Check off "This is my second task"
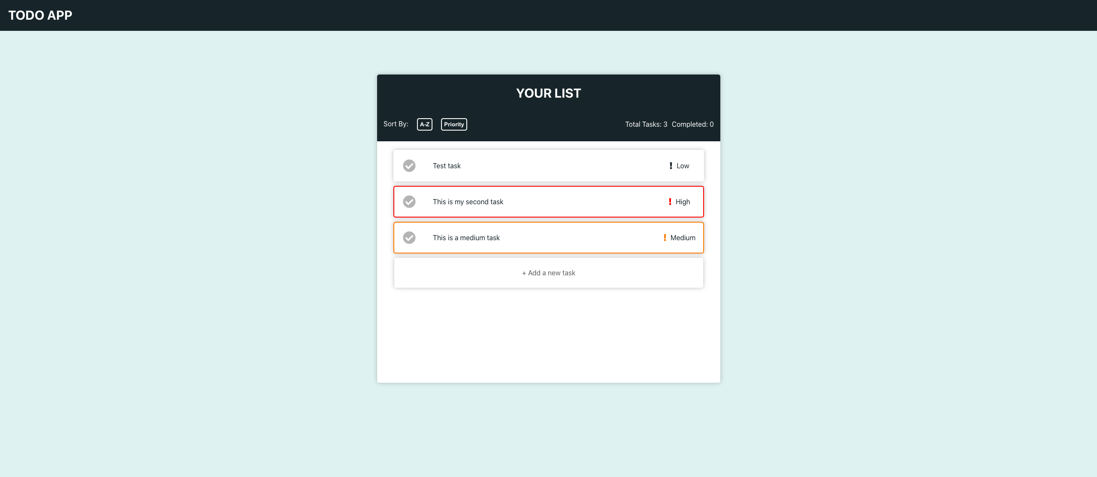Screen dimensions: 1097x477 pos(409,202)
